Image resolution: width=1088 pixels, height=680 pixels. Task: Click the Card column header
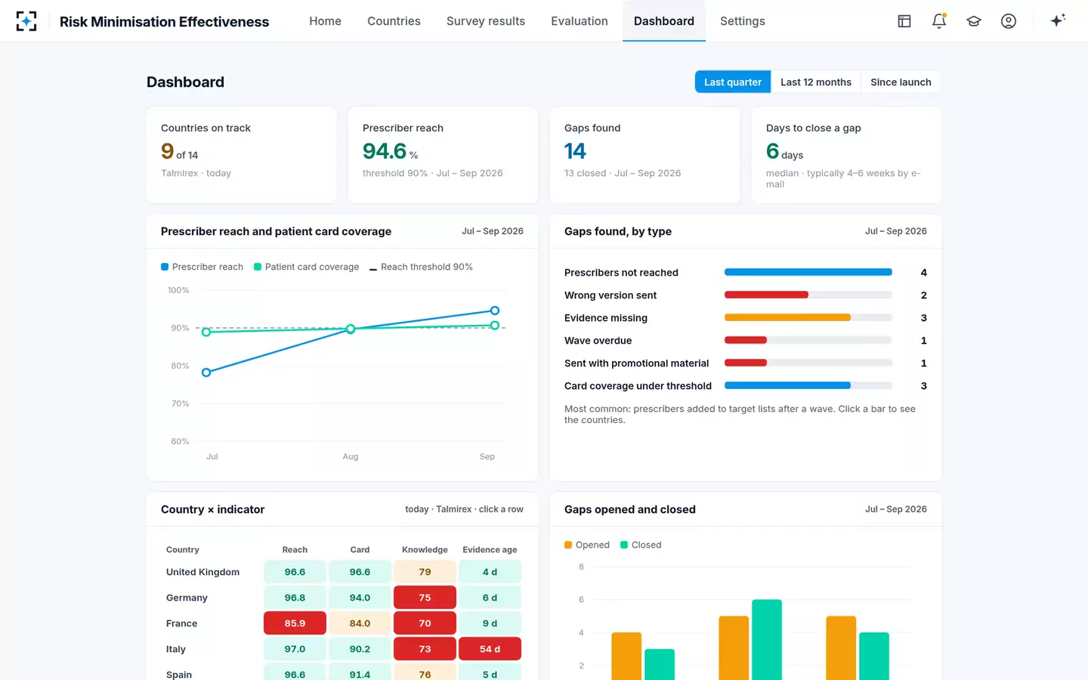tap(360, 549)
